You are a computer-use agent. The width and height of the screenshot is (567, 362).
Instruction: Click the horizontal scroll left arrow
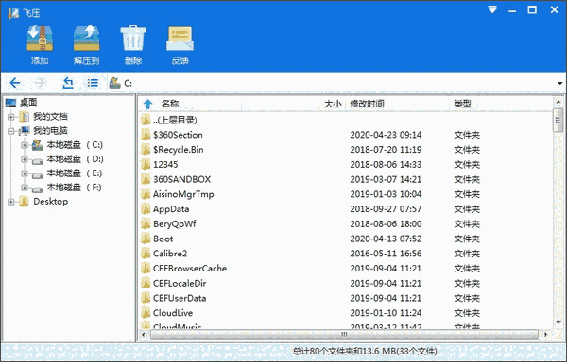144,335
